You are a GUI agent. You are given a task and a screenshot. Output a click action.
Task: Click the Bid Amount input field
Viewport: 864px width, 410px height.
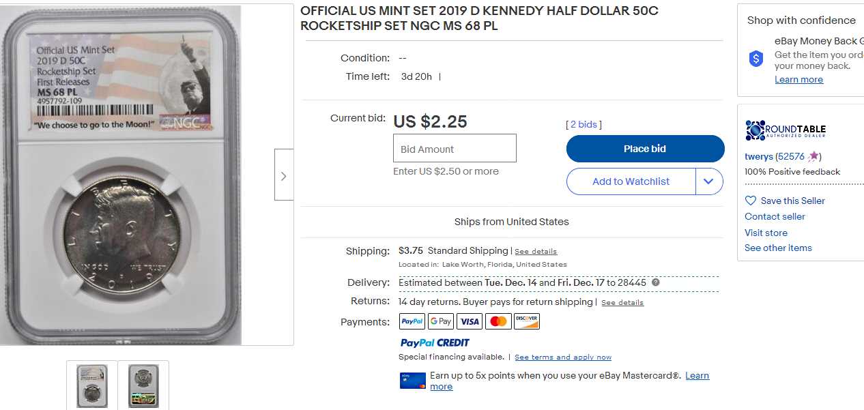pyautogui.click(x=455, y=149)
